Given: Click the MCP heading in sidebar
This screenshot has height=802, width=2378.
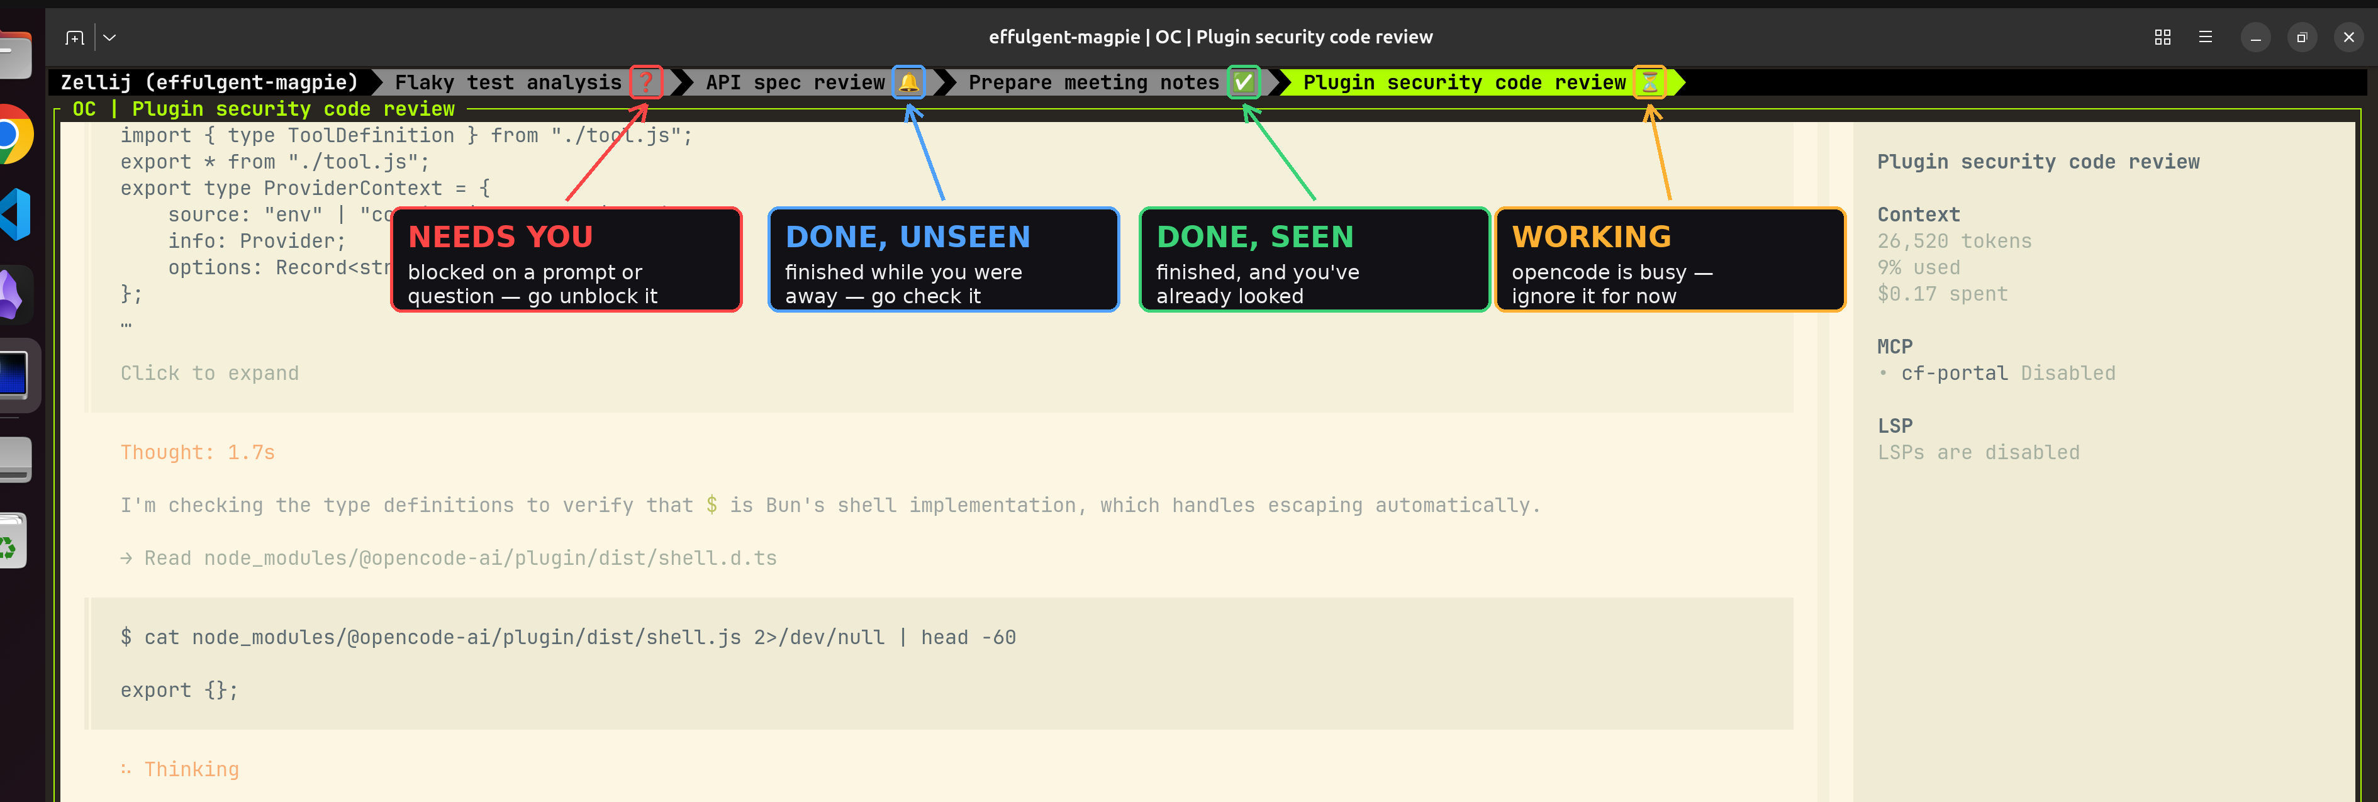Looking at the screenshot, I should click(x=1894, y=346).
